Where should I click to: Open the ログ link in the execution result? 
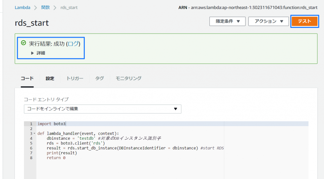click(73, 44)
